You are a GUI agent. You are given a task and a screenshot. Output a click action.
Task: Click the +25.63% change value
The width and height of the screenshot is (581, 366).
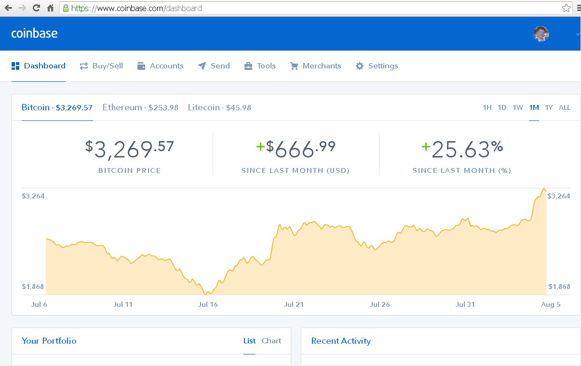(462, 149)
